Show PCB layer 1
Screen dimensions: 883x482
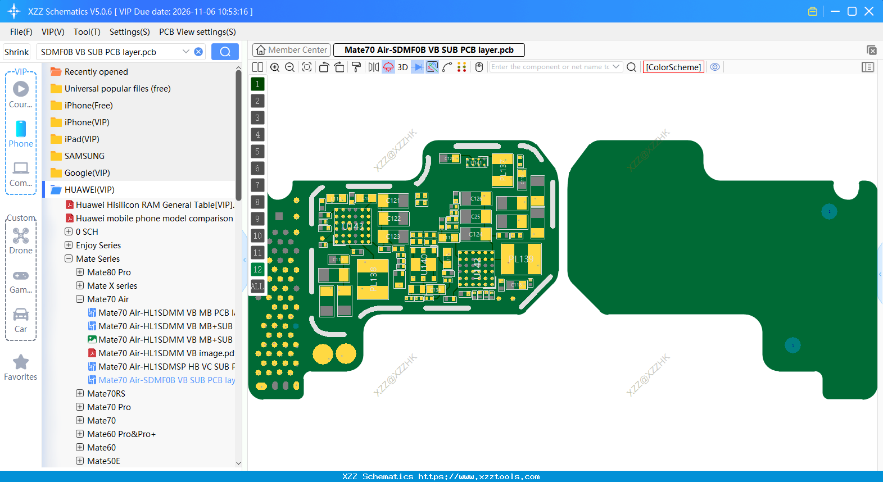pos(257,84)
